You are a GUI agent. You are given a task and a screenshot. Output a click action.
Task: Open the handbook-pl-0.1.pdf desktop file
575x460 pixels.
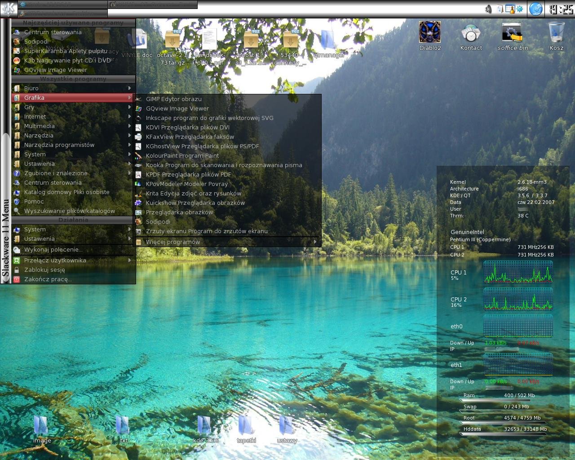[x=210, y=48]
